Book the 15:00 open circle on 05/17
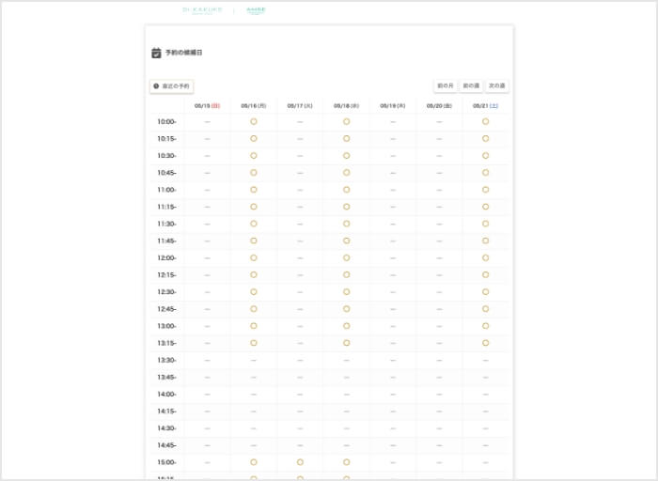This screenshot has height=481, width=658. (x=300, y=462)
